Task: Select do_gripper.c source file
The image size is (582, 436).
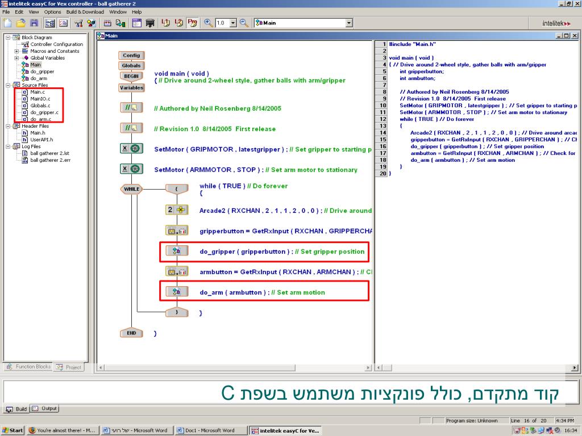Action: 44,112
